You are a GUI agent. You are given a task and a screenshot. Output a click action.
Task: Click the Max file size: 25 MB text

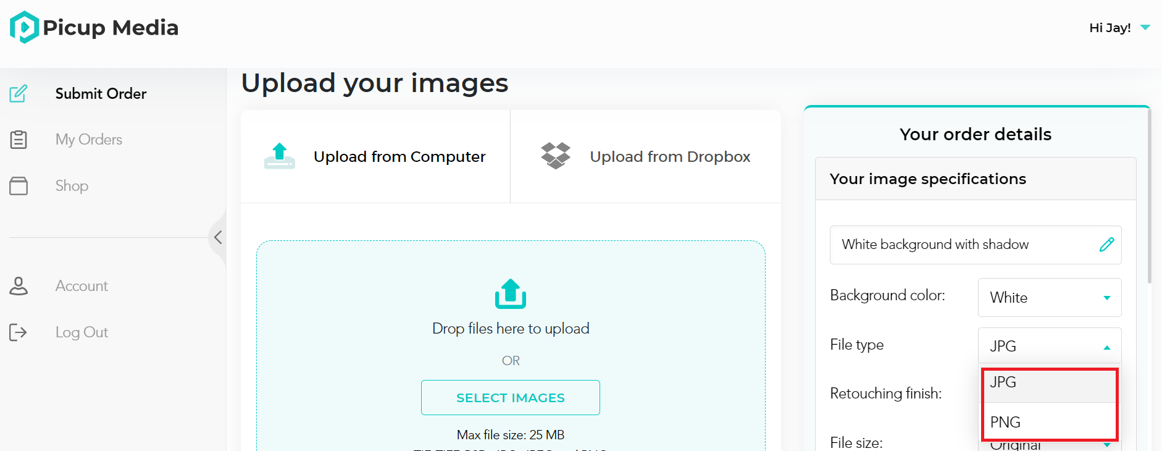(511, 435)
